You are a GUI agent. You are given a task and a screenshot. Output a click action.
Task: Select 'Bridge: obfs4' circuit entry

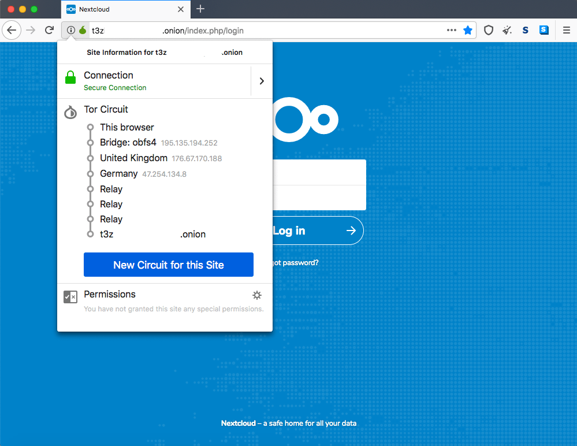pyautogui.click(x=128, y=143)
